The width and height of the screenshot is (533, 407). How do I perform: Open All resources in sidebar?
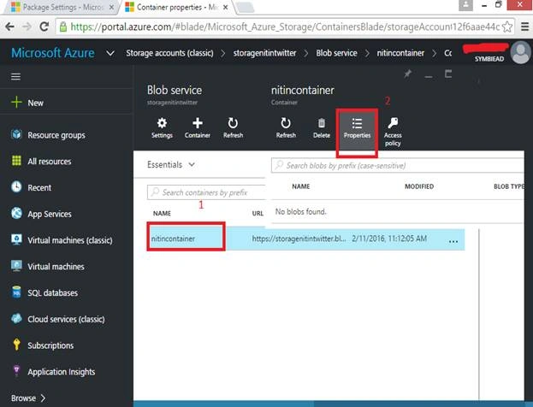pyautogui.click(x=41, y=161)
